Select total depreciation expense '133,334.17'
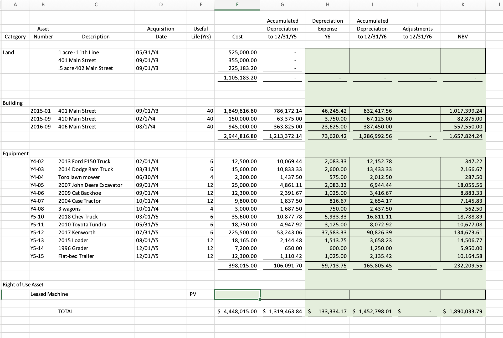Viewport: 503px width, 338px height. click(x=327, y=311)
